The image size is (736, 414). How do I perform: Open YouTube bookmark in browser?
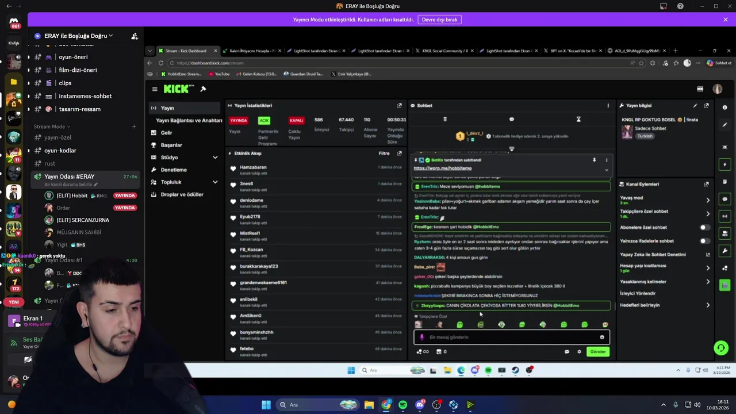tap(219, 74)
